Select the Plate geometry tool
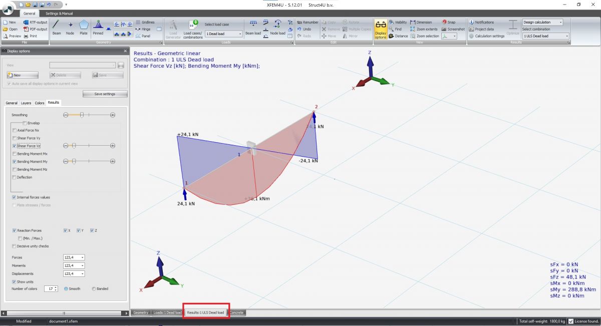This screenshot has height=326, width=601. [x=83, y=27]
